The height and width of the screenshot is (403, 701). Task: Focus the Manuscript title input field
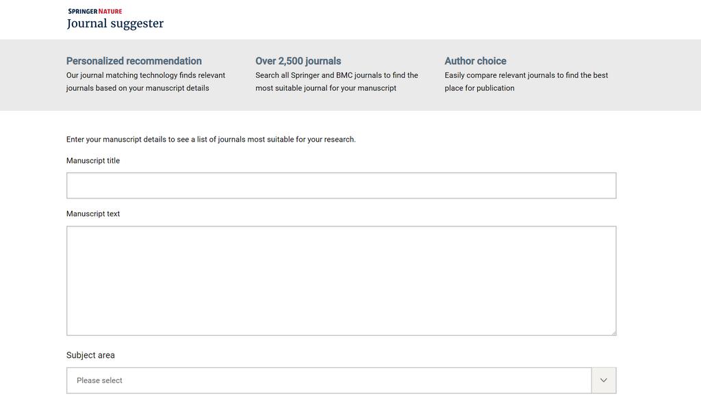(x=341, y=185)
